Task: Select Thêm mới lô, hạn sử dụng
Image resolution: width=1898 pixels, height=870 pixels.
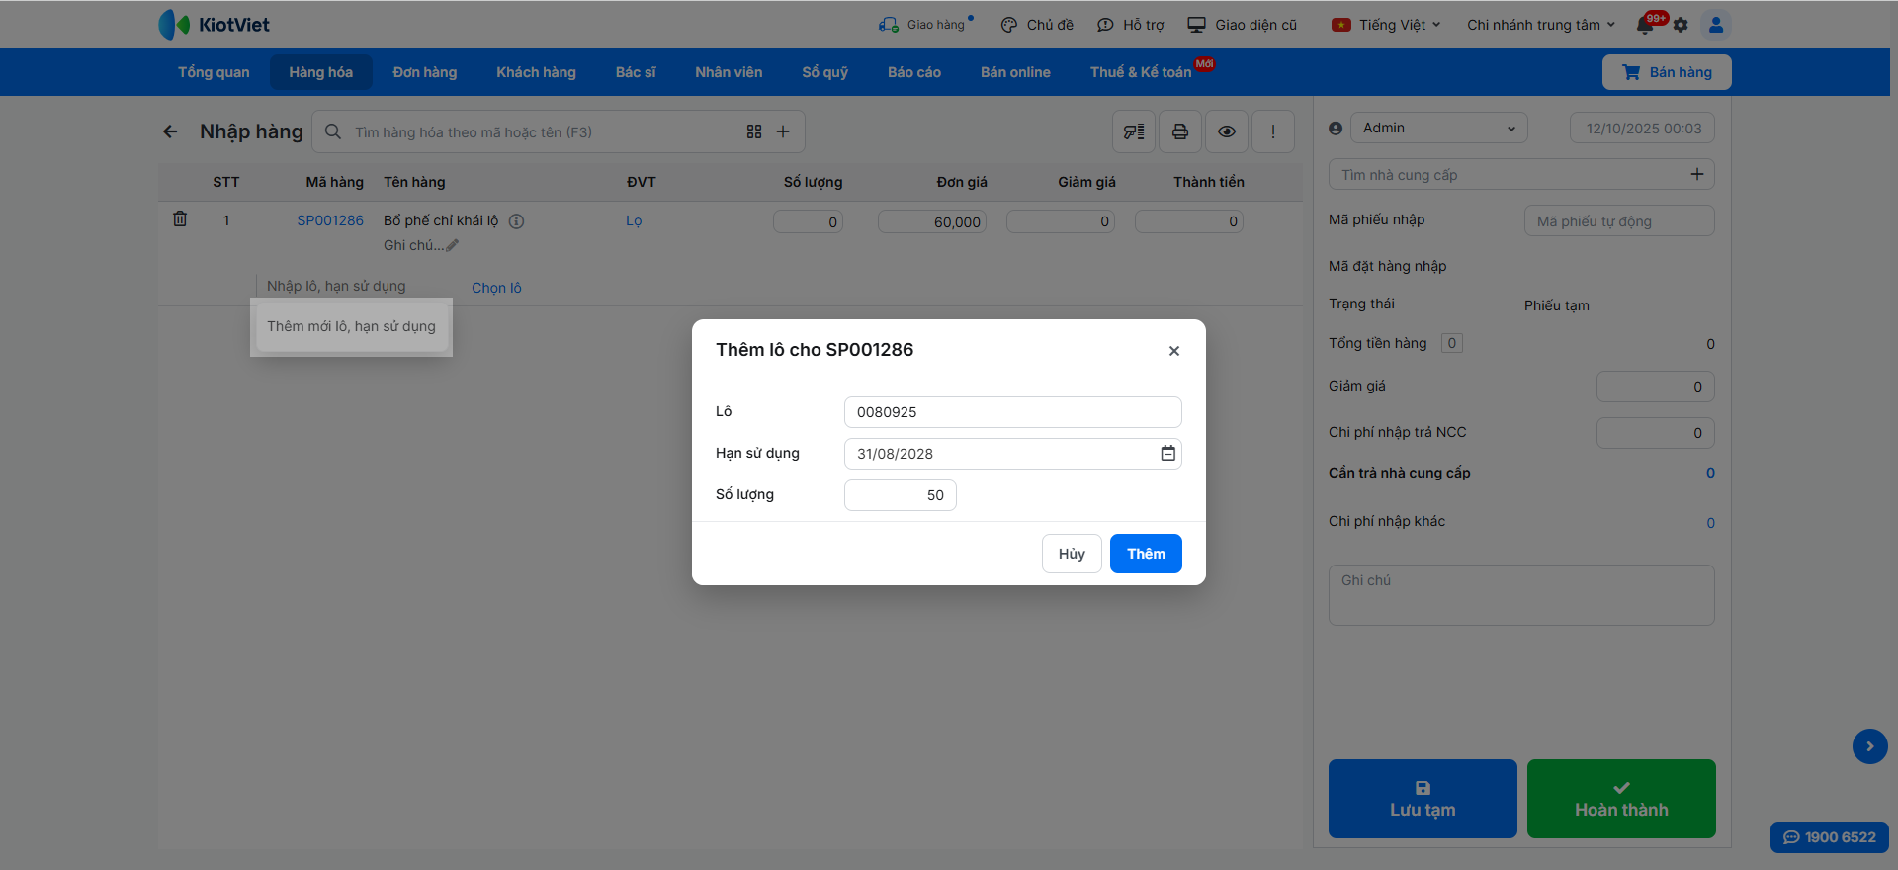Action: [351, 326]
